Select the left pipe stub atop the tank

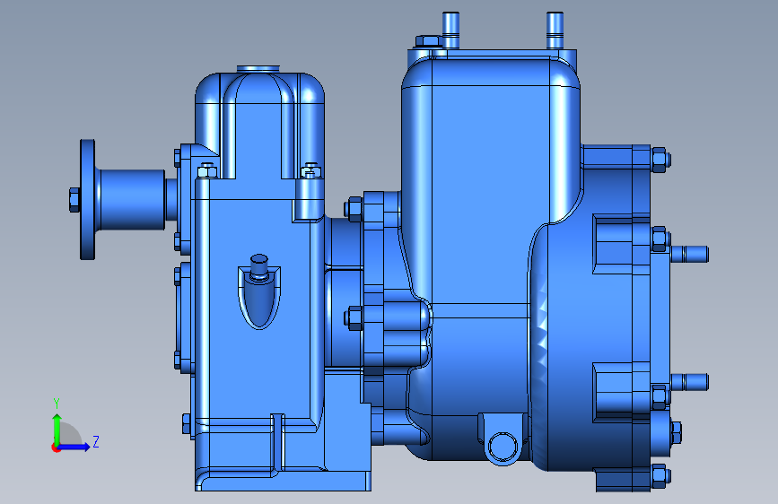tap(450, 30)
